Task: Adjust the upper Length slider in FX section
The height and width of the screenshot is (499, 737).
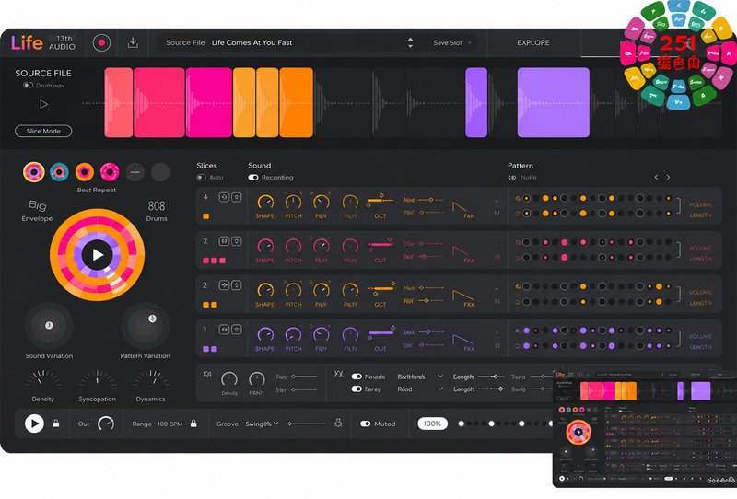Action: [491, 377]
